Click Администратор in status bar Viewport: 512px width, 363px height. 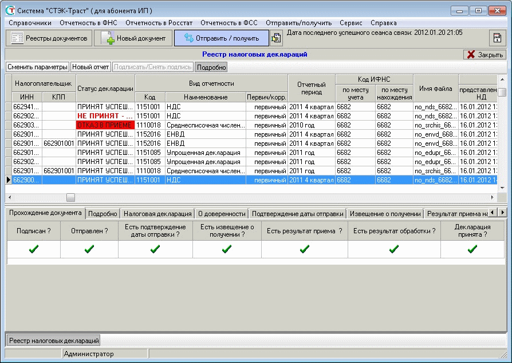(x=89, y=354)
